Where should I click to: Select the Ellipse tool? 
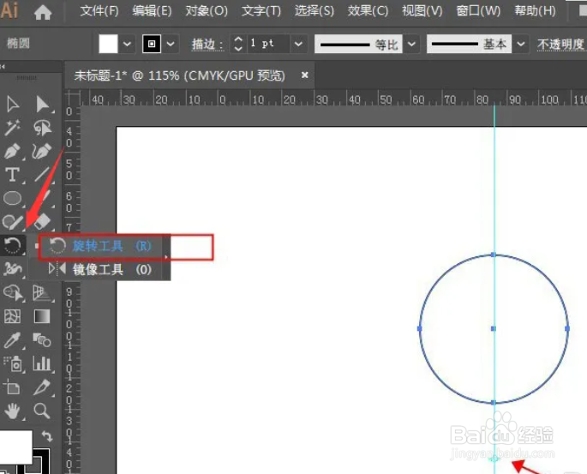click(x=13, y=199)
